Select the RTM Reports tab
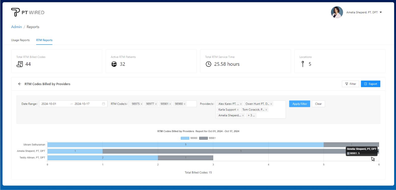Screen dimensions: 396x190 [44, 40]
